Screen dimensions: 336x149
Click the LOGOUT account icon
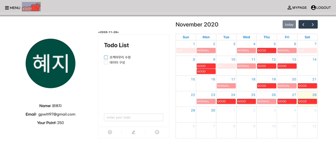313,7
